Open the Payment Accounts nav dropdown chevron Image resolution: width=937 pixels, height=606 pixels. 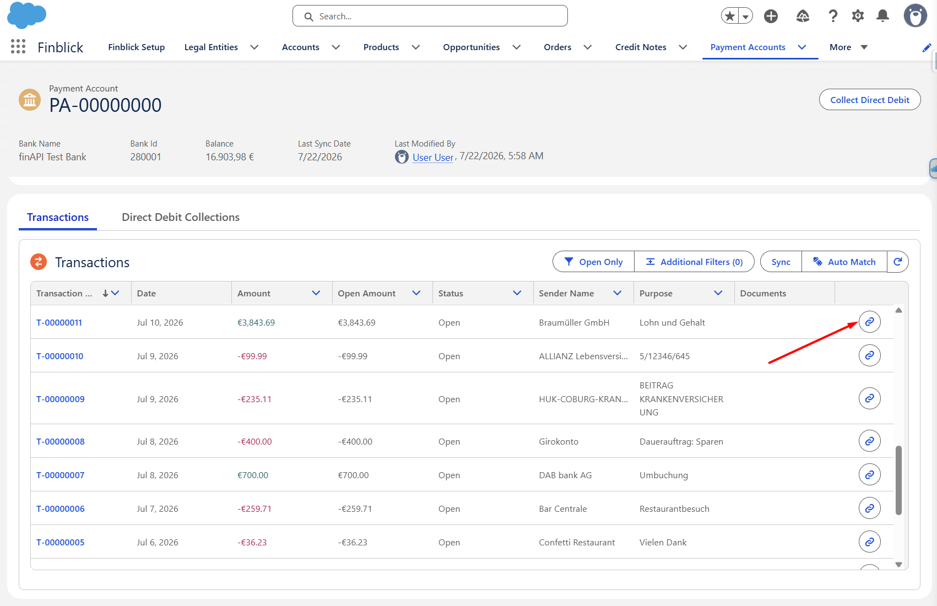click(x=802, y=47)
